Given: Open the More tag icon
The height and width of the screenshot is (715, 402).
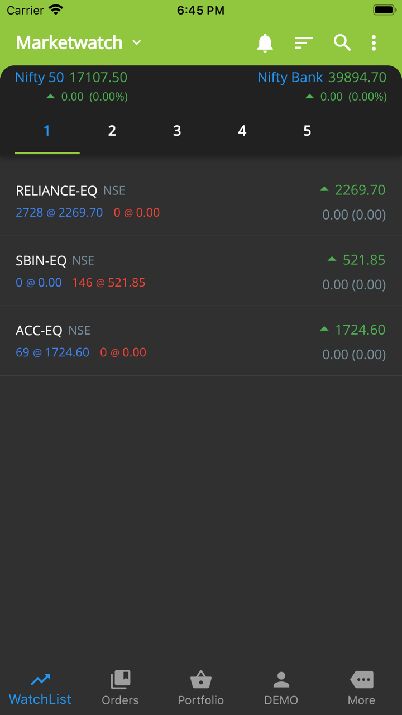Looking at the screenshot, I should tap(361, 680).
